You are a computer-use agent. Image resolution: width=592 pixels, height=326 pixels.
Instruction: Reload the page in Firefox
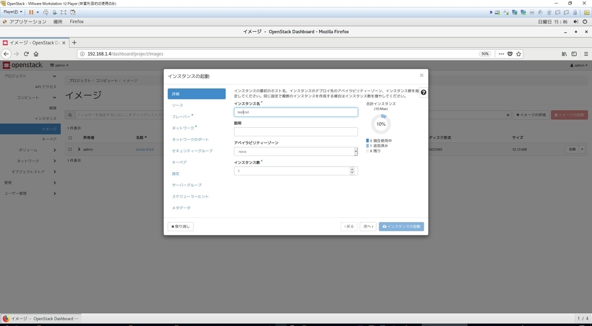click(27, 54)
